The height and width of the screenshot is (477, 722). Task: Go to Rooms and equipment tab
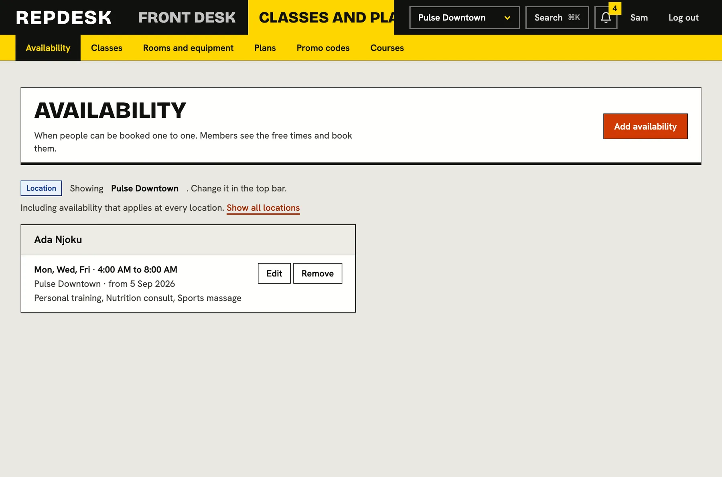click(x=188, y=48)
